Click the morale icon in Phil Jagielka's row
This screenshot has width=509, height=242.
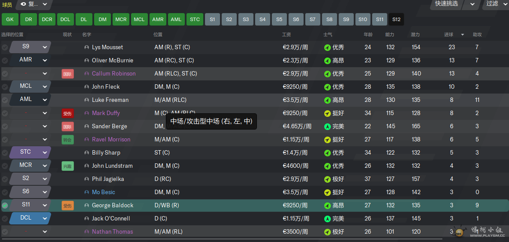pos(327,179)
